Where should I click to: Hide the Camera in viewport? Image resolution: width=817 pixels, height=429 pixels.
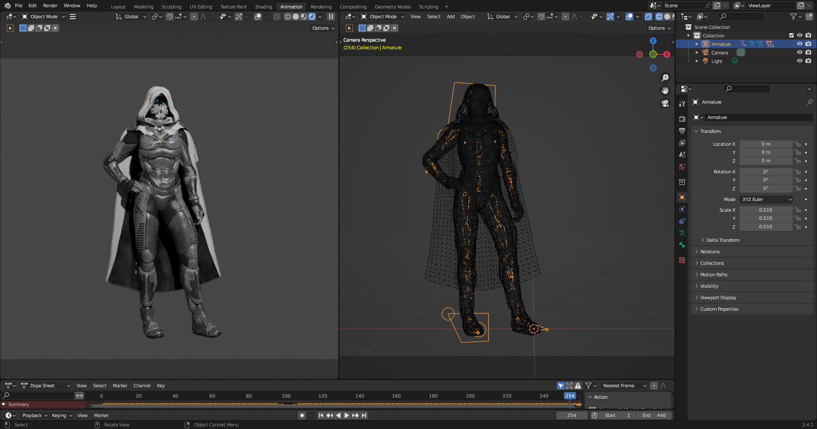pos(800,52)
